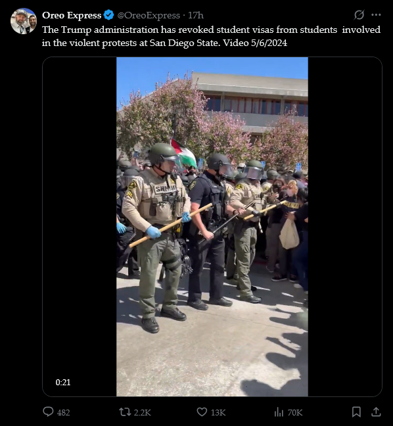Click the Oreo Express display name
The height and width of the screenshot is (426, 393).
click(x=72, y=15)
